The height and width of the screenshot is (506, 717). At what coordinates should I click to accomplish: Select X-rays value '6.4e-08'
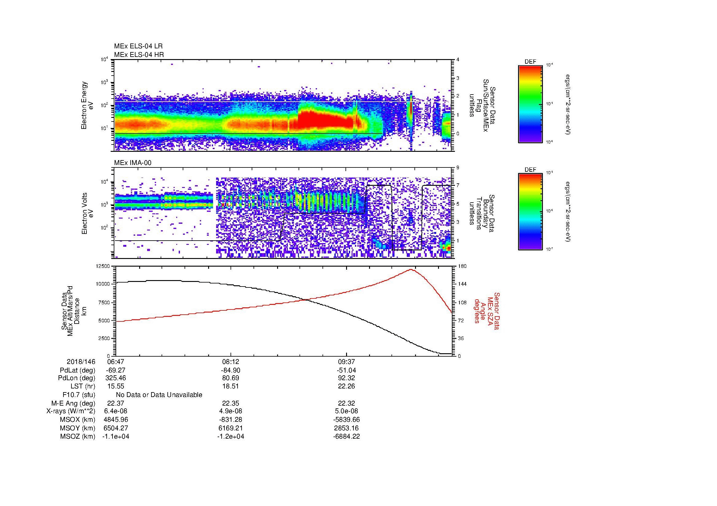coord(116,411)
